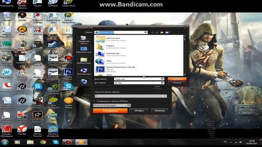Open the Bandicam desktop shortcut
The image size is (262, 147).
coord(68,59)
